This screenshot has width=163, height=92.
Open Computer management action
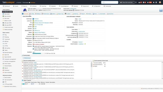click(10, 59)
